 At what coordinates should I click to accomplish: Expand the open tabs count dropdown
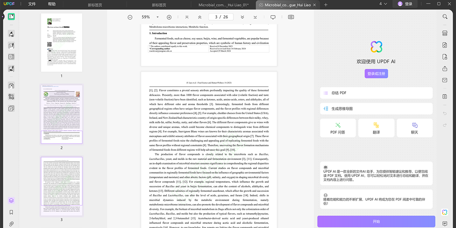pos(383,4)
